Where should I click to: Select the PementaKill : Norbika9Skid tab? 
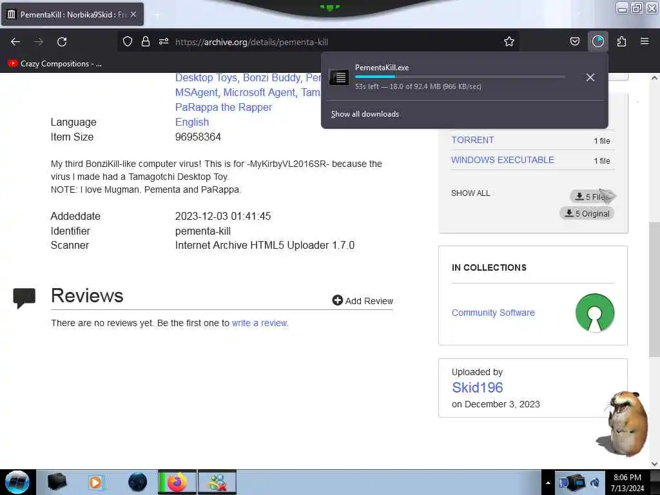[x=72, y=14]
